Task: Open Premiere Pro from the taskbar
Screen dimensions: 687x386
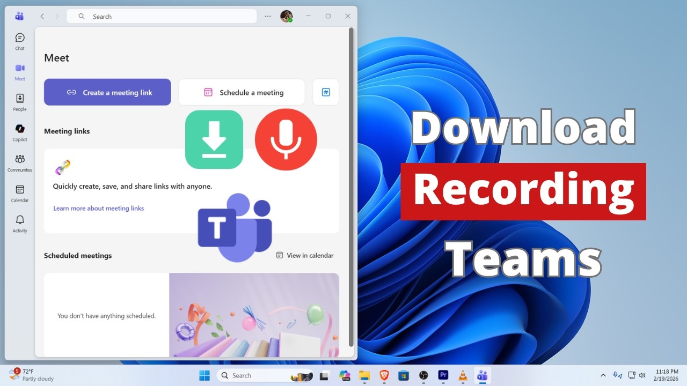Action: click(443, 375)
